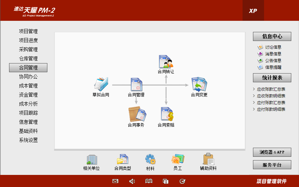
Task: Open 应收账款汇总表 report link
Action: 271,89
